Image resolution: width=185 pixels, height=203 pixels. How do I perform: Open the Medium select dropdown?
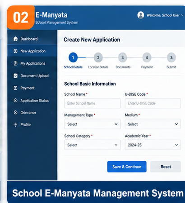pyautogui.click(x=153, y=124)
